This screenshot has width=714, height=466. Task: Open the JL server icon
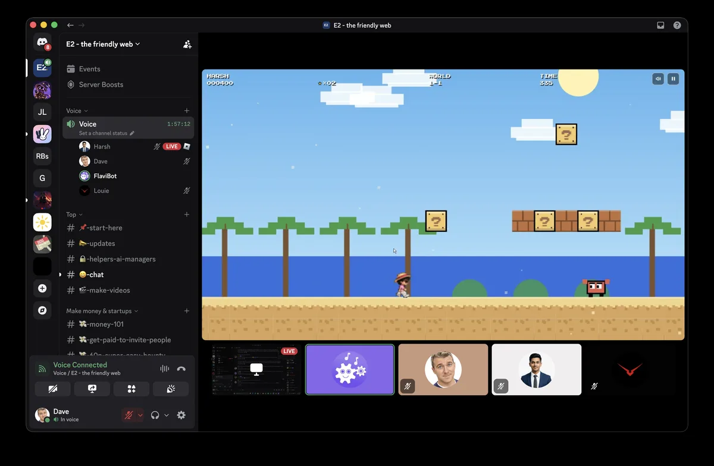point(42,112)
